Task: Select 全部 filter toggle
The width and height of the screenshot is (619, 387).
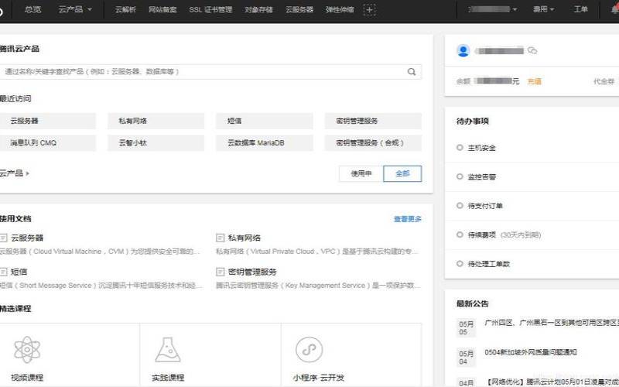Action: tap(402, 173)
